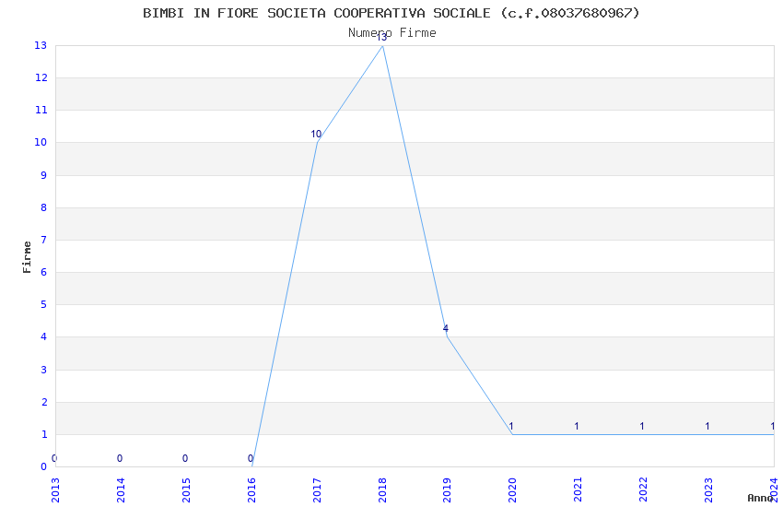Select the 2019 year label on x-axis

tap(448, 490)
